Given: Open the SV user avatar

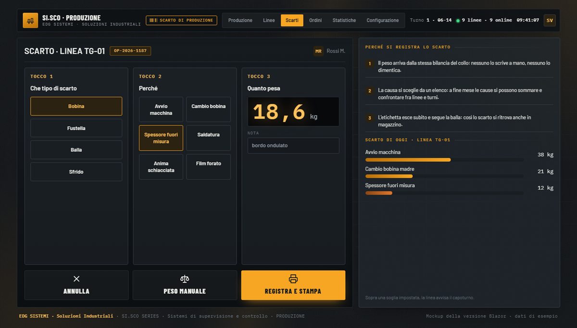Looking at the screenshot, I should (550, 20).
